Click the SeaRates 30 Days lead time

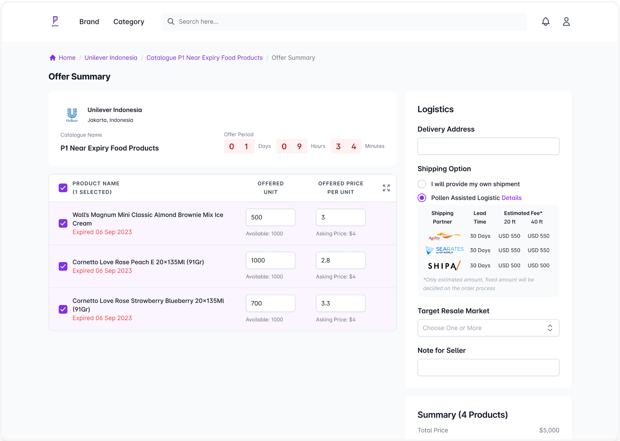click(x=480, y=250)
